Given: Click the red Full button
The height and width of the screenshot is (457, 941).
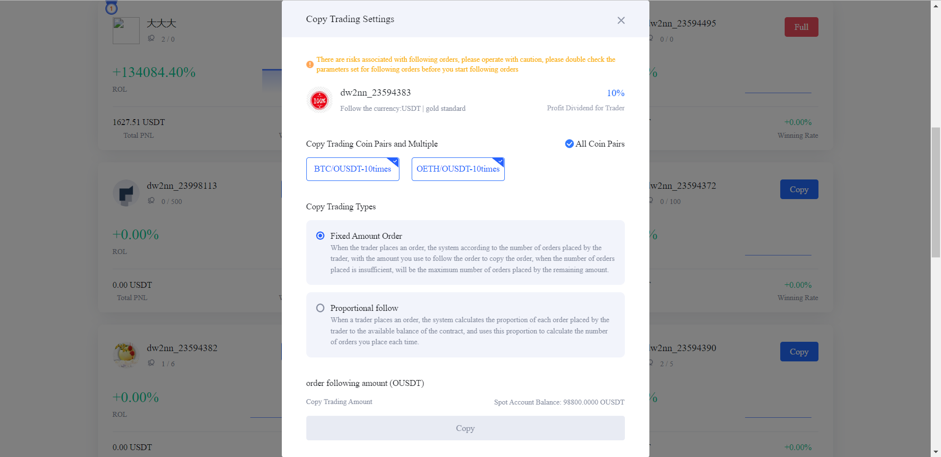Looking at the screenshot, I should (x=801, y=27).
